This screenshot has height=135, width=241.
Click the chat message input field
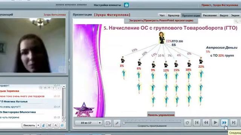10,125
